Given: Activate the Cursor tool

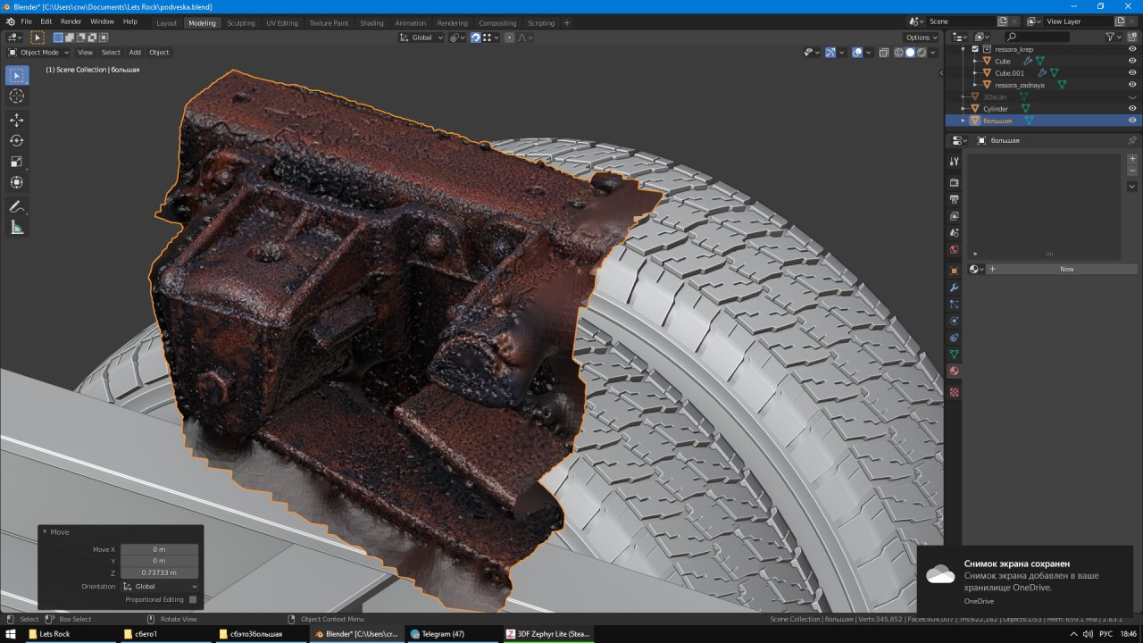Looking at the screenshot, I should (x=17, y=96).
